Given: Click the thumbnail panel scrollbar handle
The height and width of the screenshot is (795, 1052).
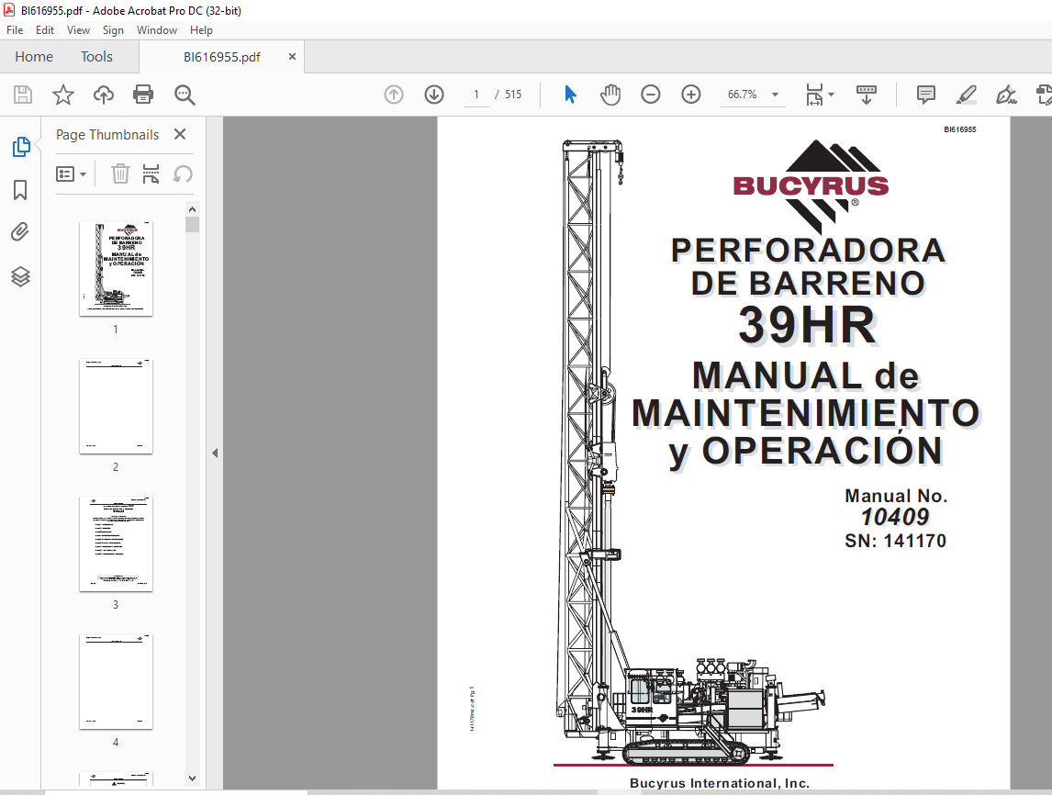Looking at the screenshot, I should [x=193, y=225].
